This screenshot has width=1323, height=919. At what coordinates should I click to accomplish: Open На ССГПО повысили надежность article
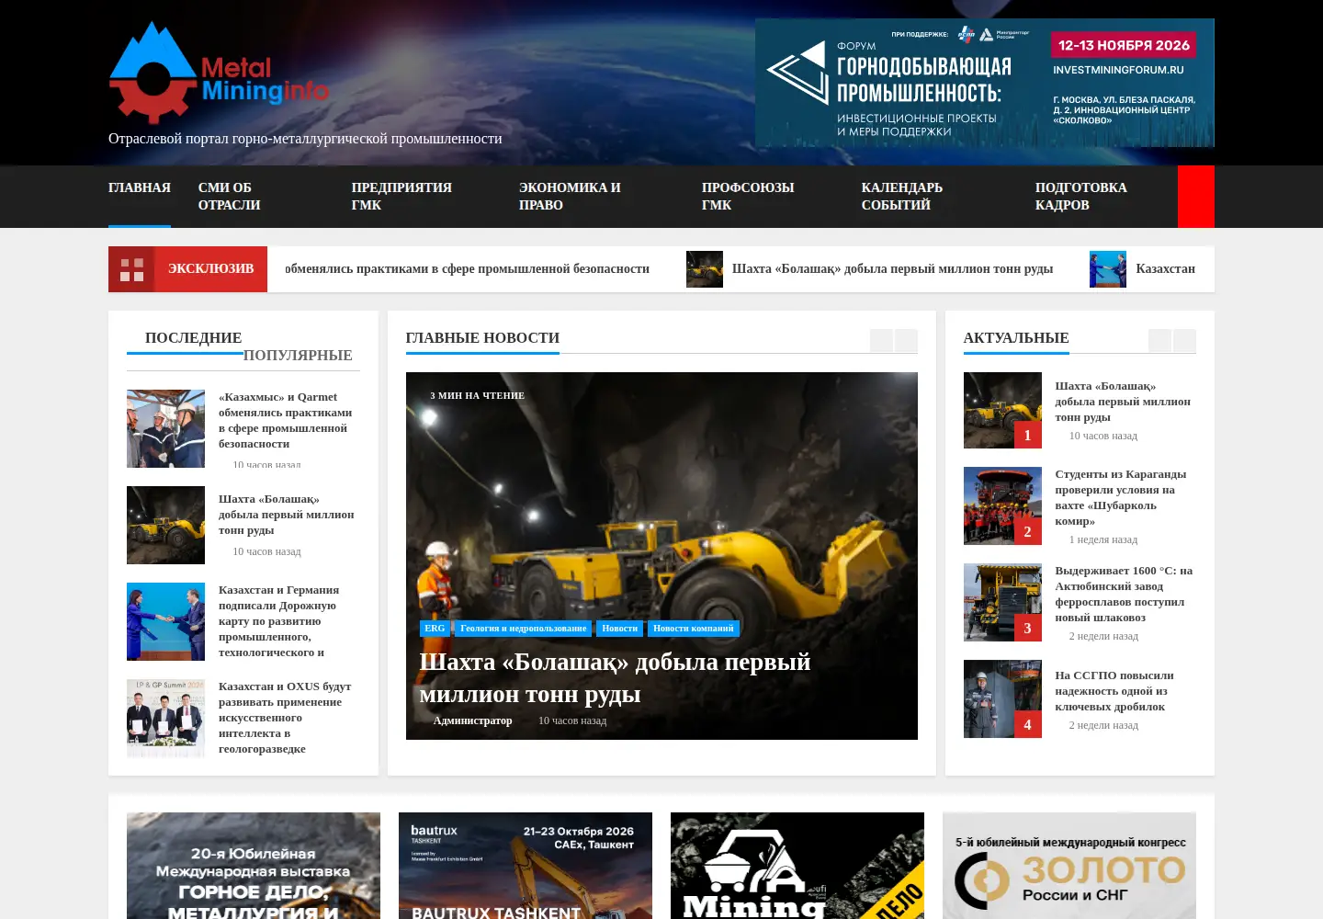pos(1114,690)
